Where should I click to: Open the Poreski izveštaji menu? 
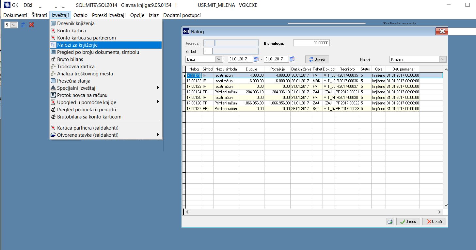point(109,15)
